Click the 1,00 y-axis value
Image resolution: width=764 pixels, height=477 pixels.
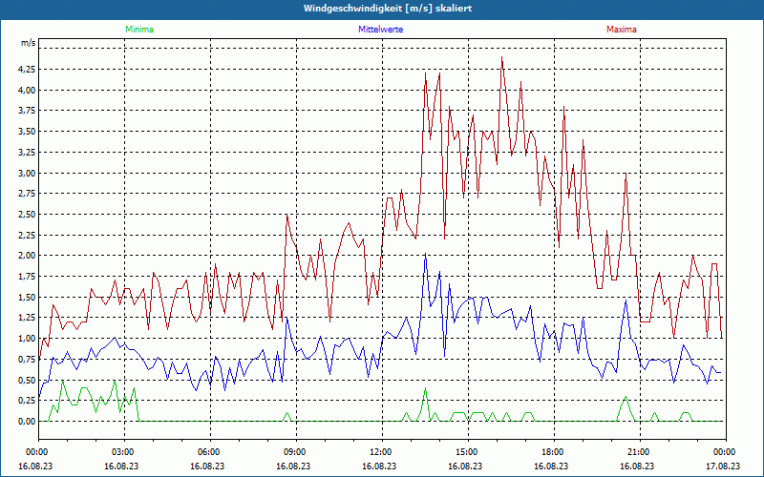pos(27,339)
